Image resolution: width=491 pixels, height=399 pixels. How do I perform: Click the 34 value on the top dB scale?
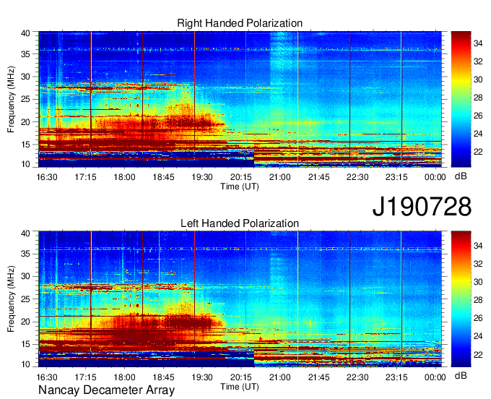[x=478, y=43]
